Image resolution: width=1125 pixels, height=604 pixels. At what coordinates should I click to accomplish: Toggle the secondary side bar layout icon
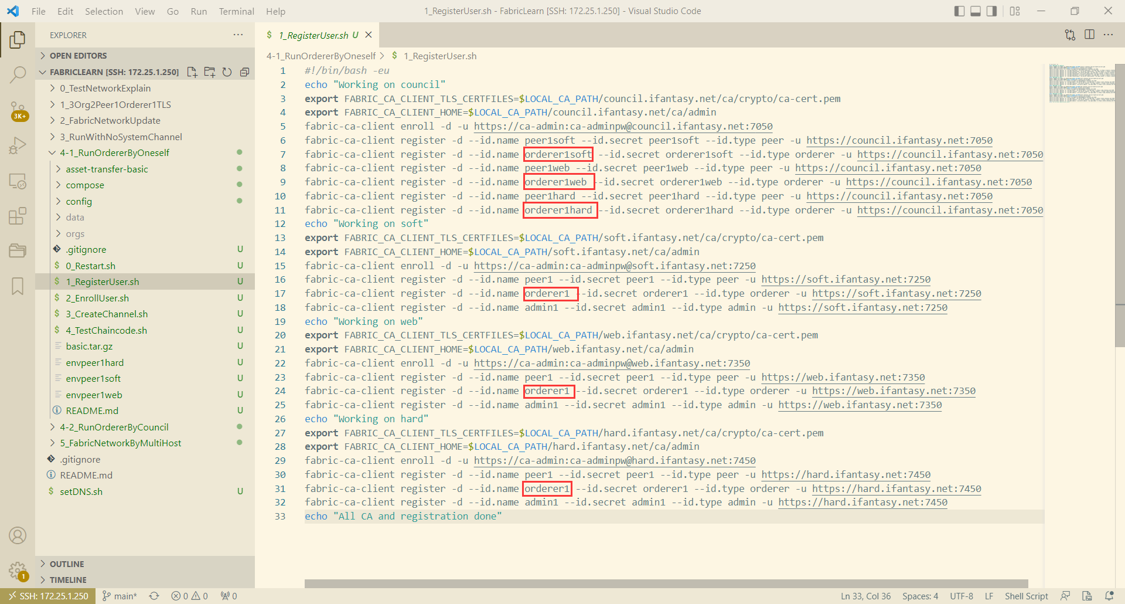(992, 11)
